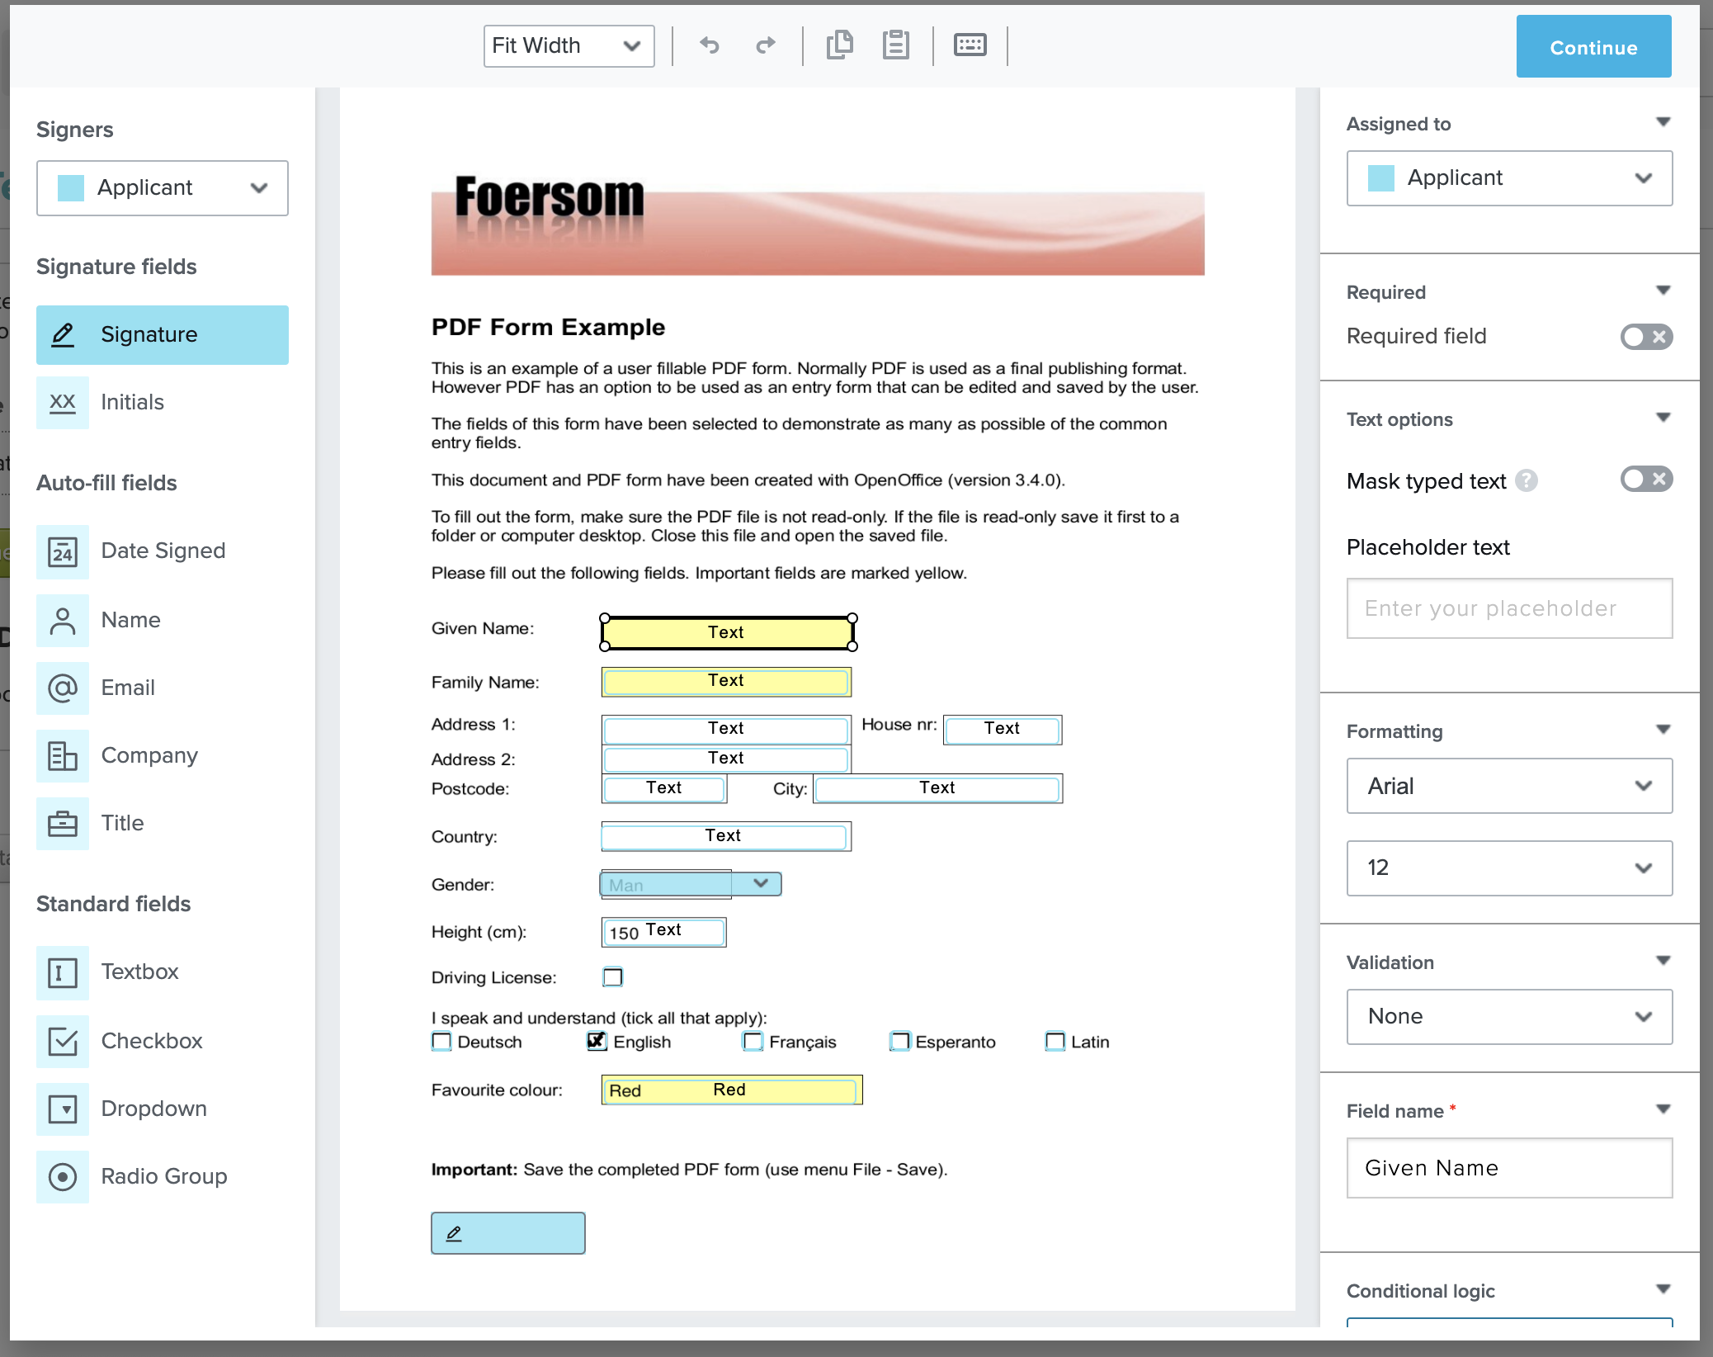1713x1357 pixels.
Task: Select the Email auto-fill field icon
Action: point(63,688)
